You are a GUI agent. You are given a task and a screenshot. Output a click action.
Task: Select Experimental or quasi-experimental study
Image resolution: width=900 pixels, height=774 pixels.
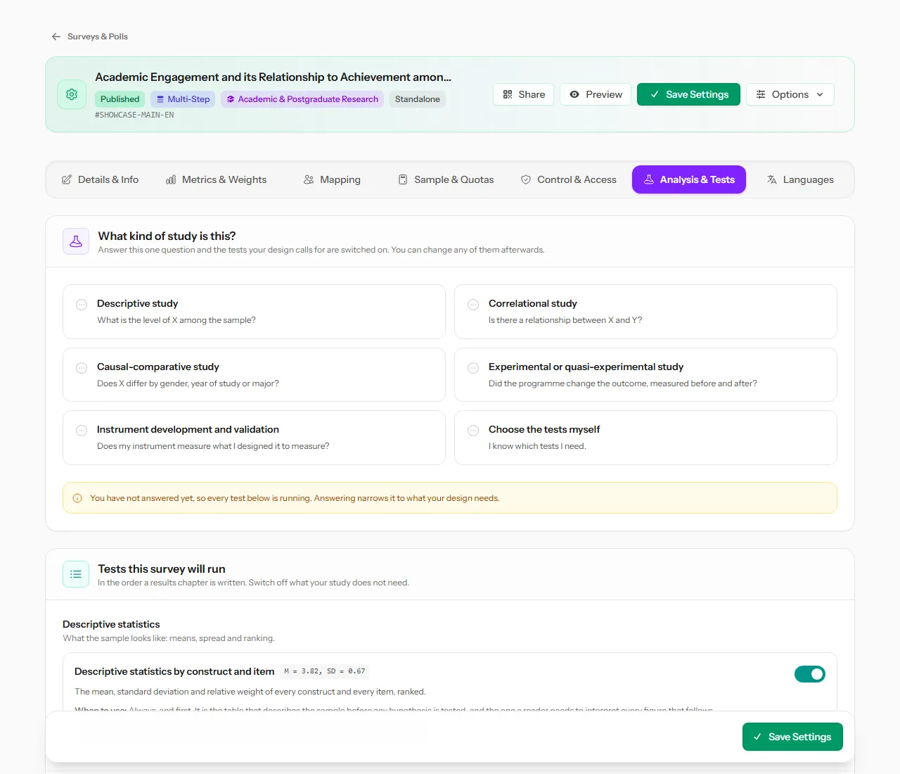645,375
